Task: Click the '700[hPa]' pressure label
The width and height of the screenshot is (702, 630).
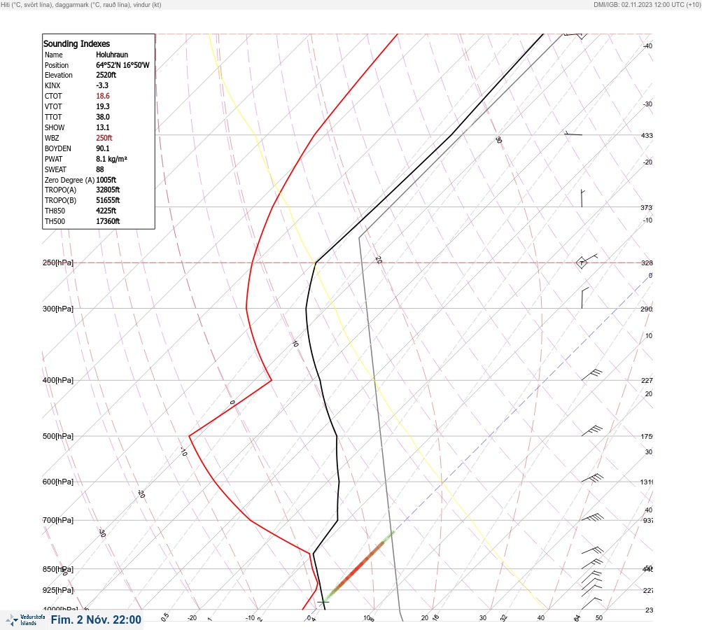Action: pyautogui.click(x=58, y=520)
